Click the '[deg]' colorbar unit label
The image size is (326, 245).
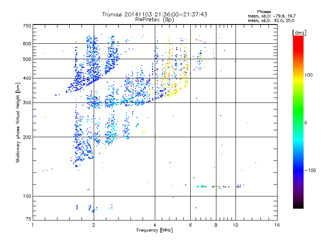pos(299,33)
